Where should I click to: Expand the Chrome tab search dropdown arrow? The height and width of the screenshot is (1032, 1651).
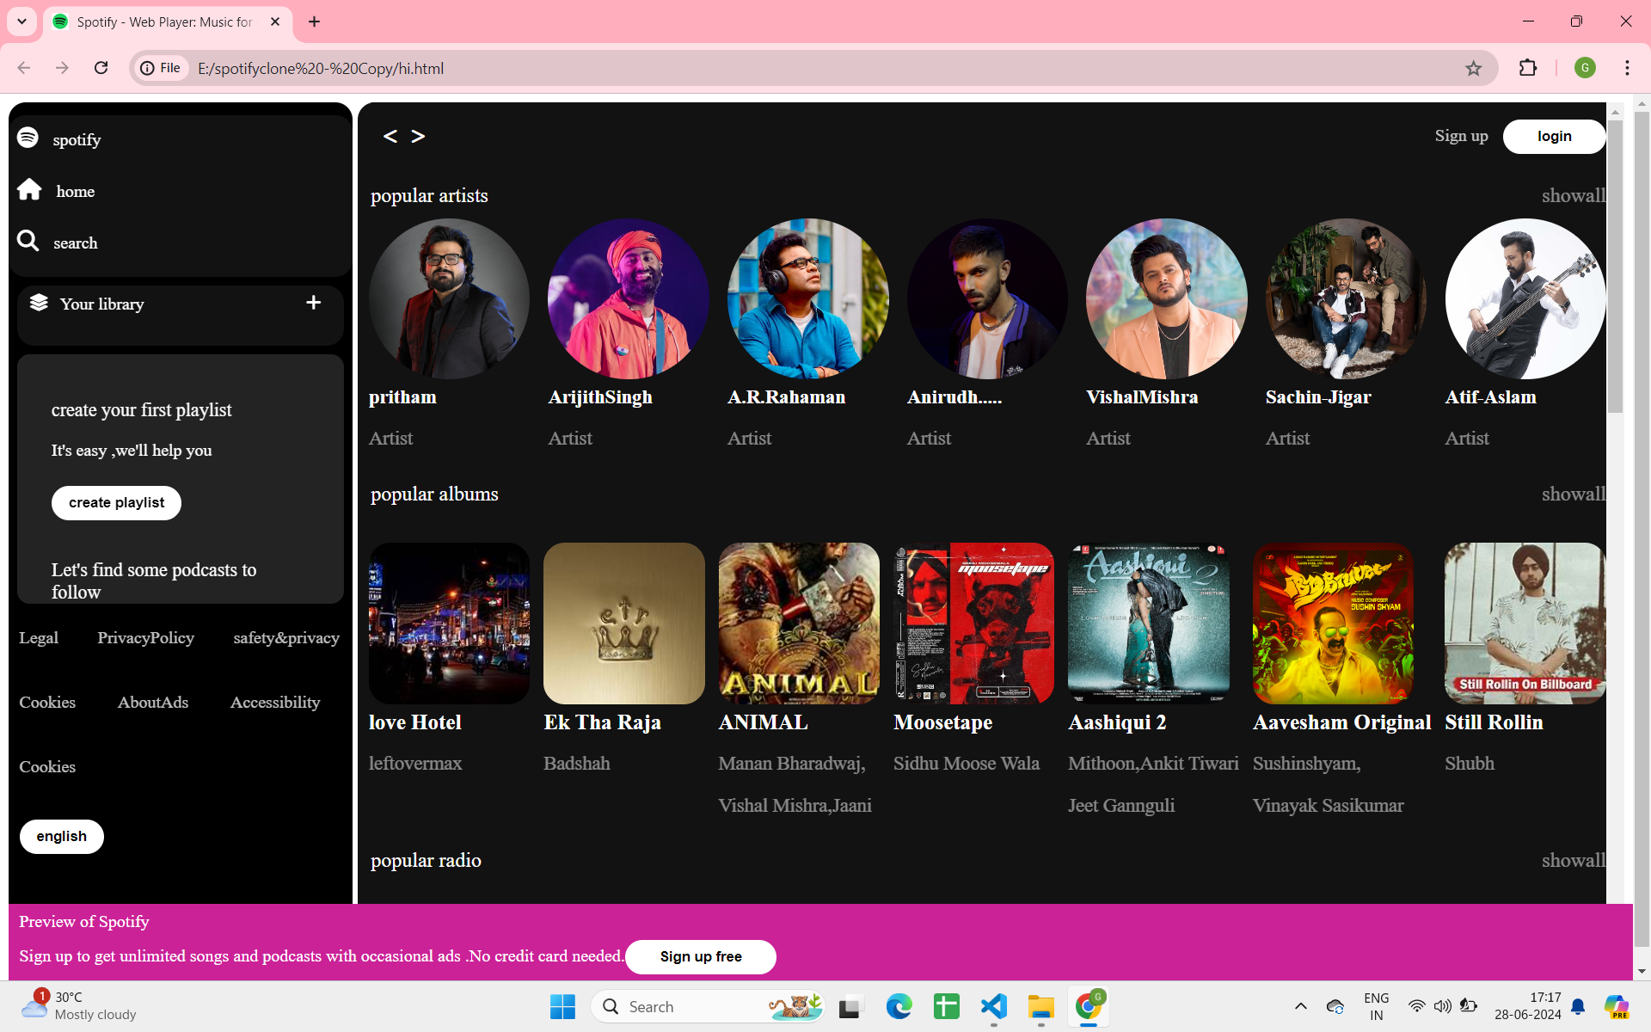(x=21, y=21)
